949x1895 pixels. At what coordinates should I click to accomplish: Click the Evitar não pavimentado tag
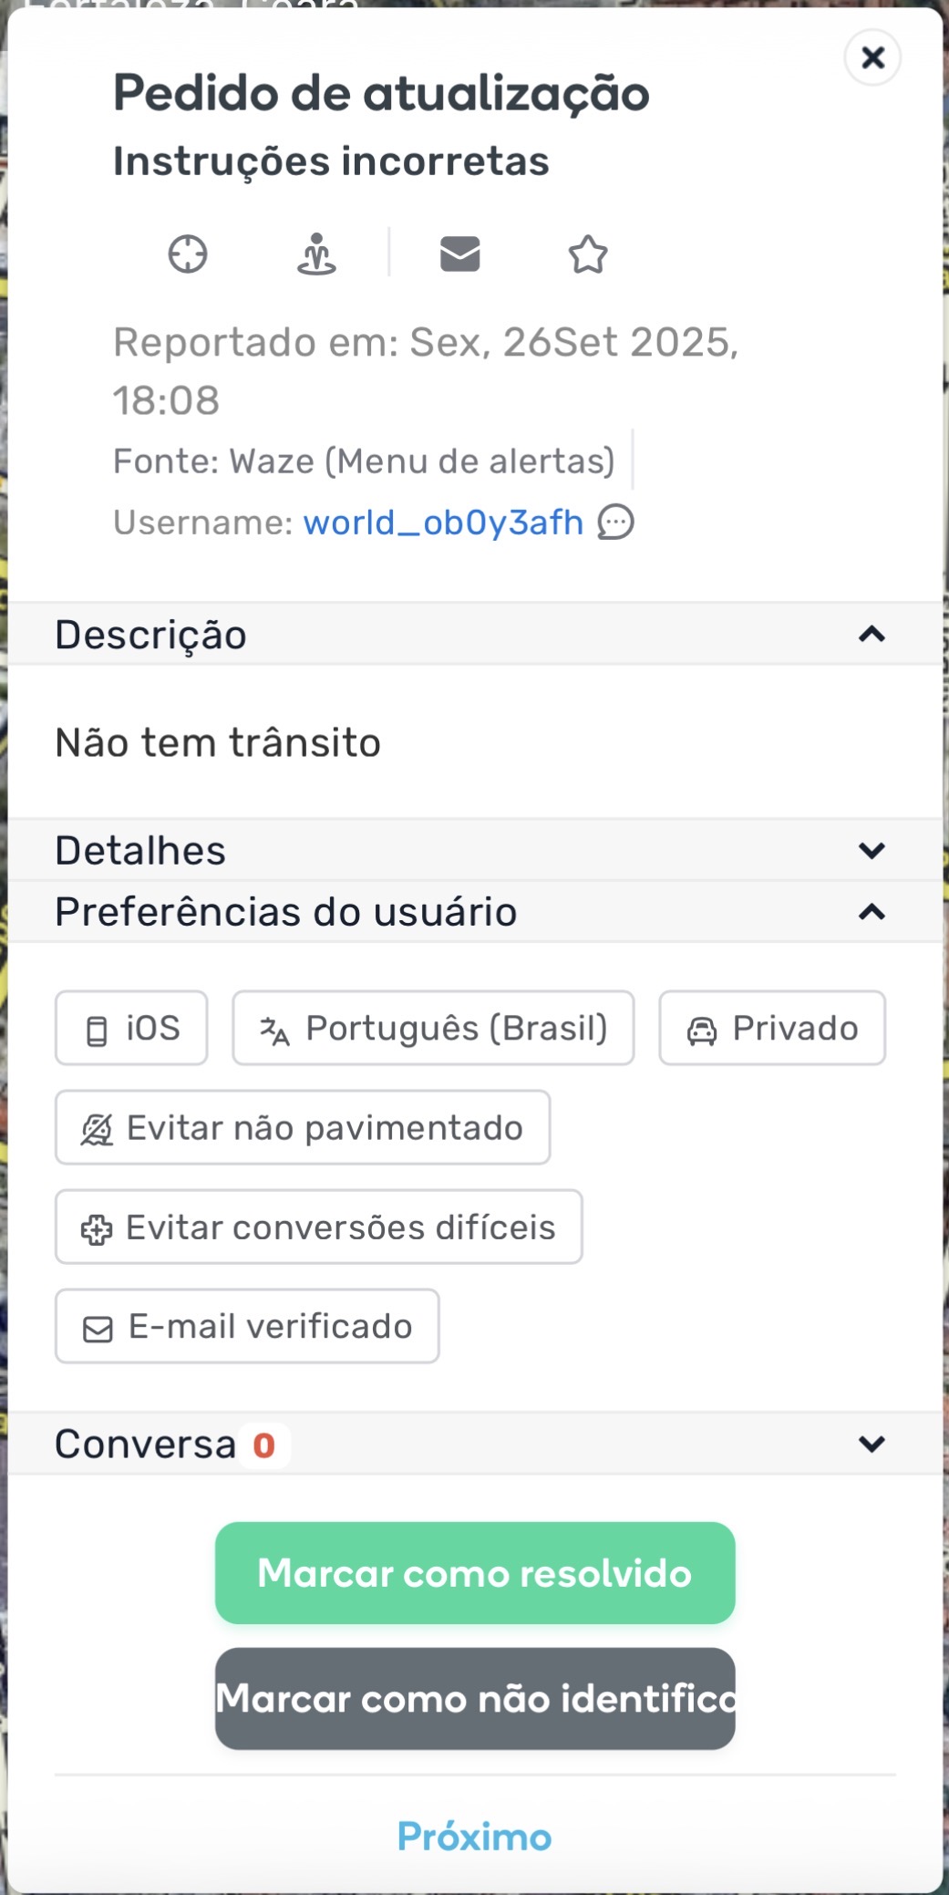(303, 1128)
